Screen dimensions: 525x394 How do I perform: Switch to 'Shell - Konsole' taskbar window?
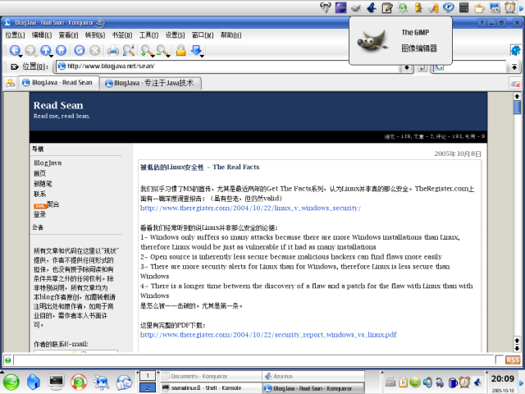[x=211, y=388]
